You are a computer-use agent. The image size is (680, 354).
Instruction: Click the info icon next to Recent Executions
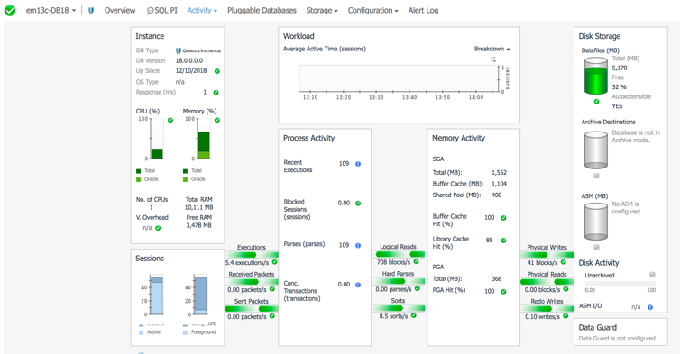click(x=358, y=164)
